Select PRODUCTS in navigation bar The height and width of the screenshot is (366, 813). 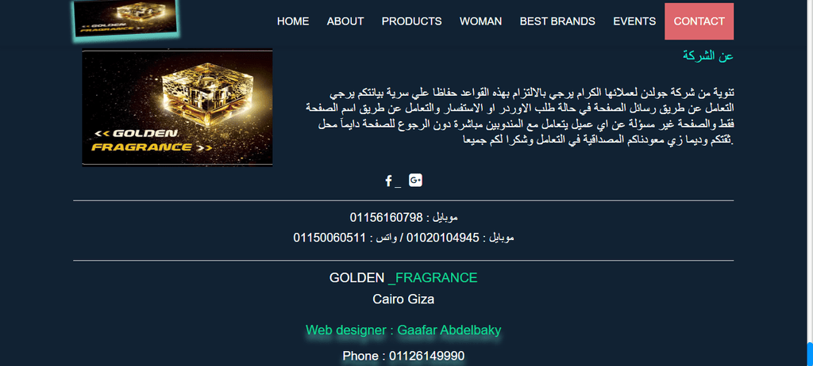click(x=412, y=21)
